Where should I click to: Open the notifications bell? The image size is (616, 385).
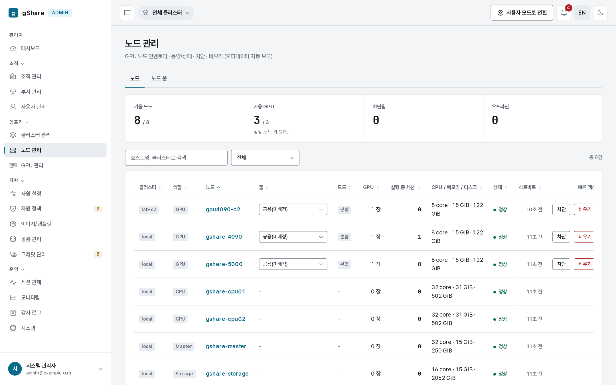564,13
